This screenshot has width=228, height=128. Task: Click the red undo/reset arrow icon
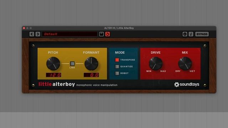108,34
